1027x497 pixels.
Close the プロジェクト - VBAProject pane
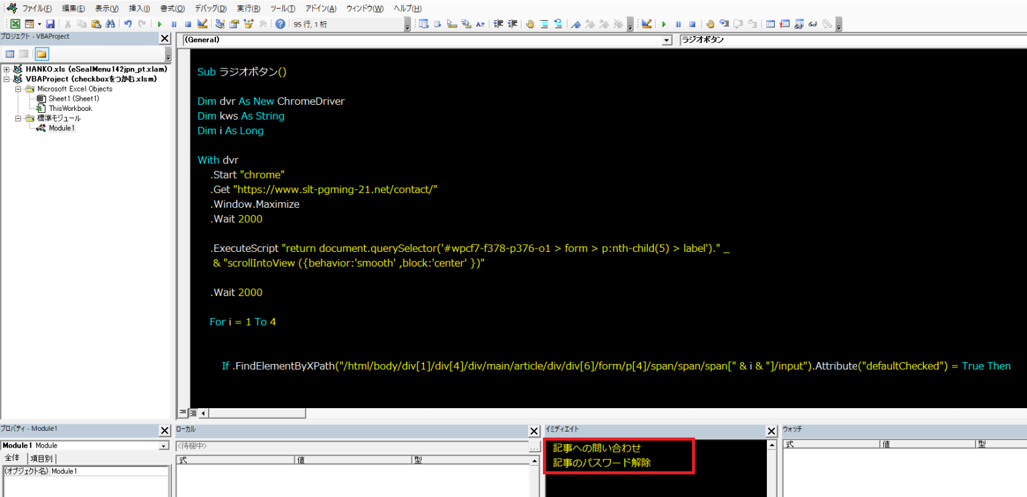165,38
